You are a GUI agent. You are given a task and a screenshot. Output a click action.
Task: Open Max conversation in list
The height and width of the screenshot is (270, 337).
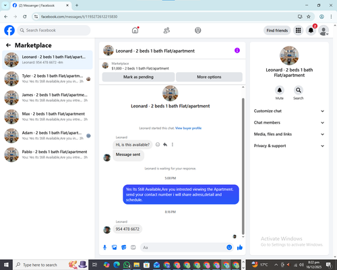coord(47,117)
